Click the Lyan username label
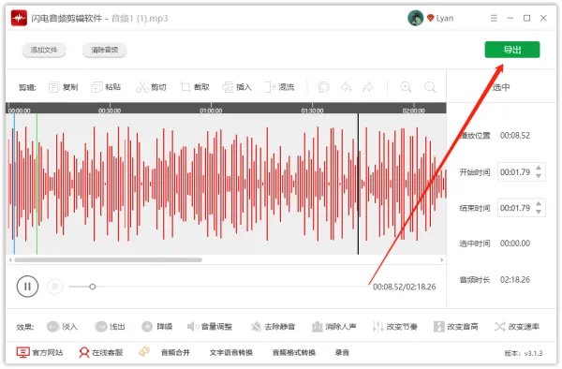Viewport: 562px width, 369px height. [x=445, y=18]
